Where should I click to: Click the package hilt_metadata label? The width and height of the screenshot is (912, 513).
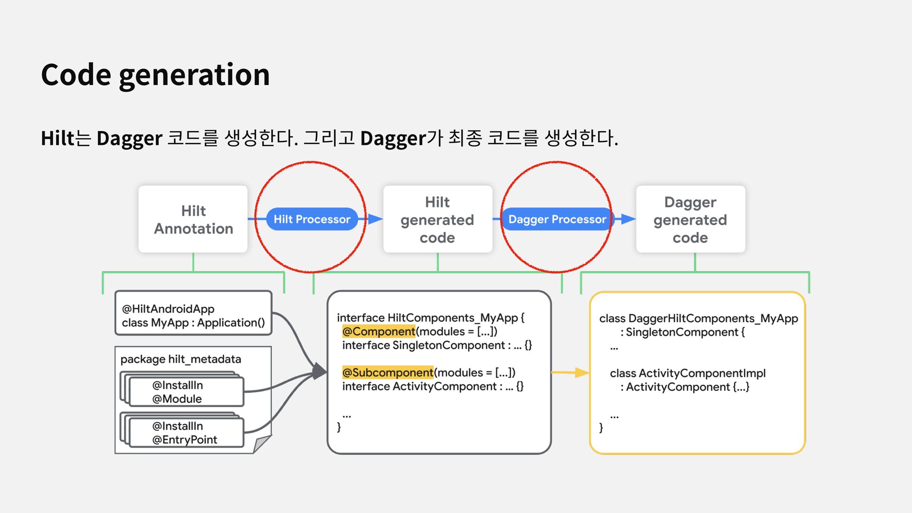[180, 359]
